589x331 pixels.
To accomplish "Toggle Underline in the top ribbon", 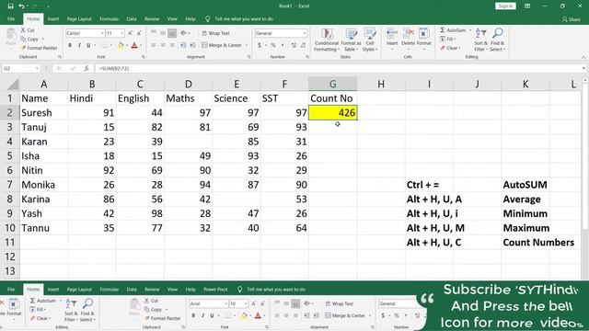I will pos(88,45).
